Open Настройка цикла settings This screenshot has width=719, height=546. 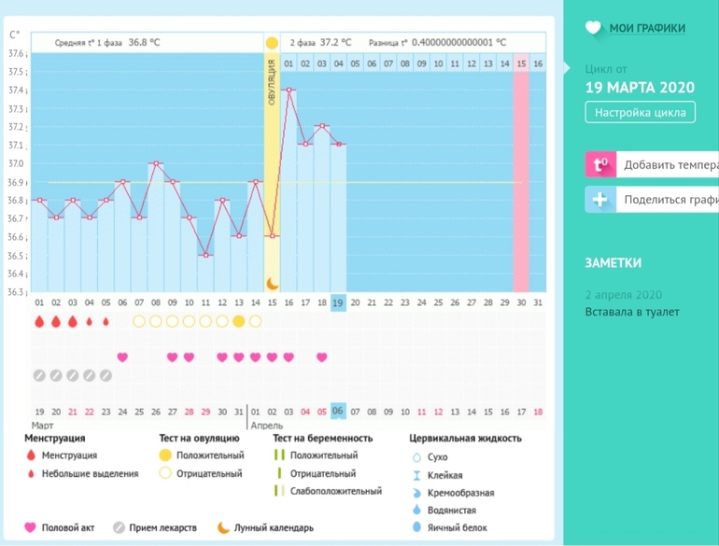pyautogui.click(x=641, y=112)
